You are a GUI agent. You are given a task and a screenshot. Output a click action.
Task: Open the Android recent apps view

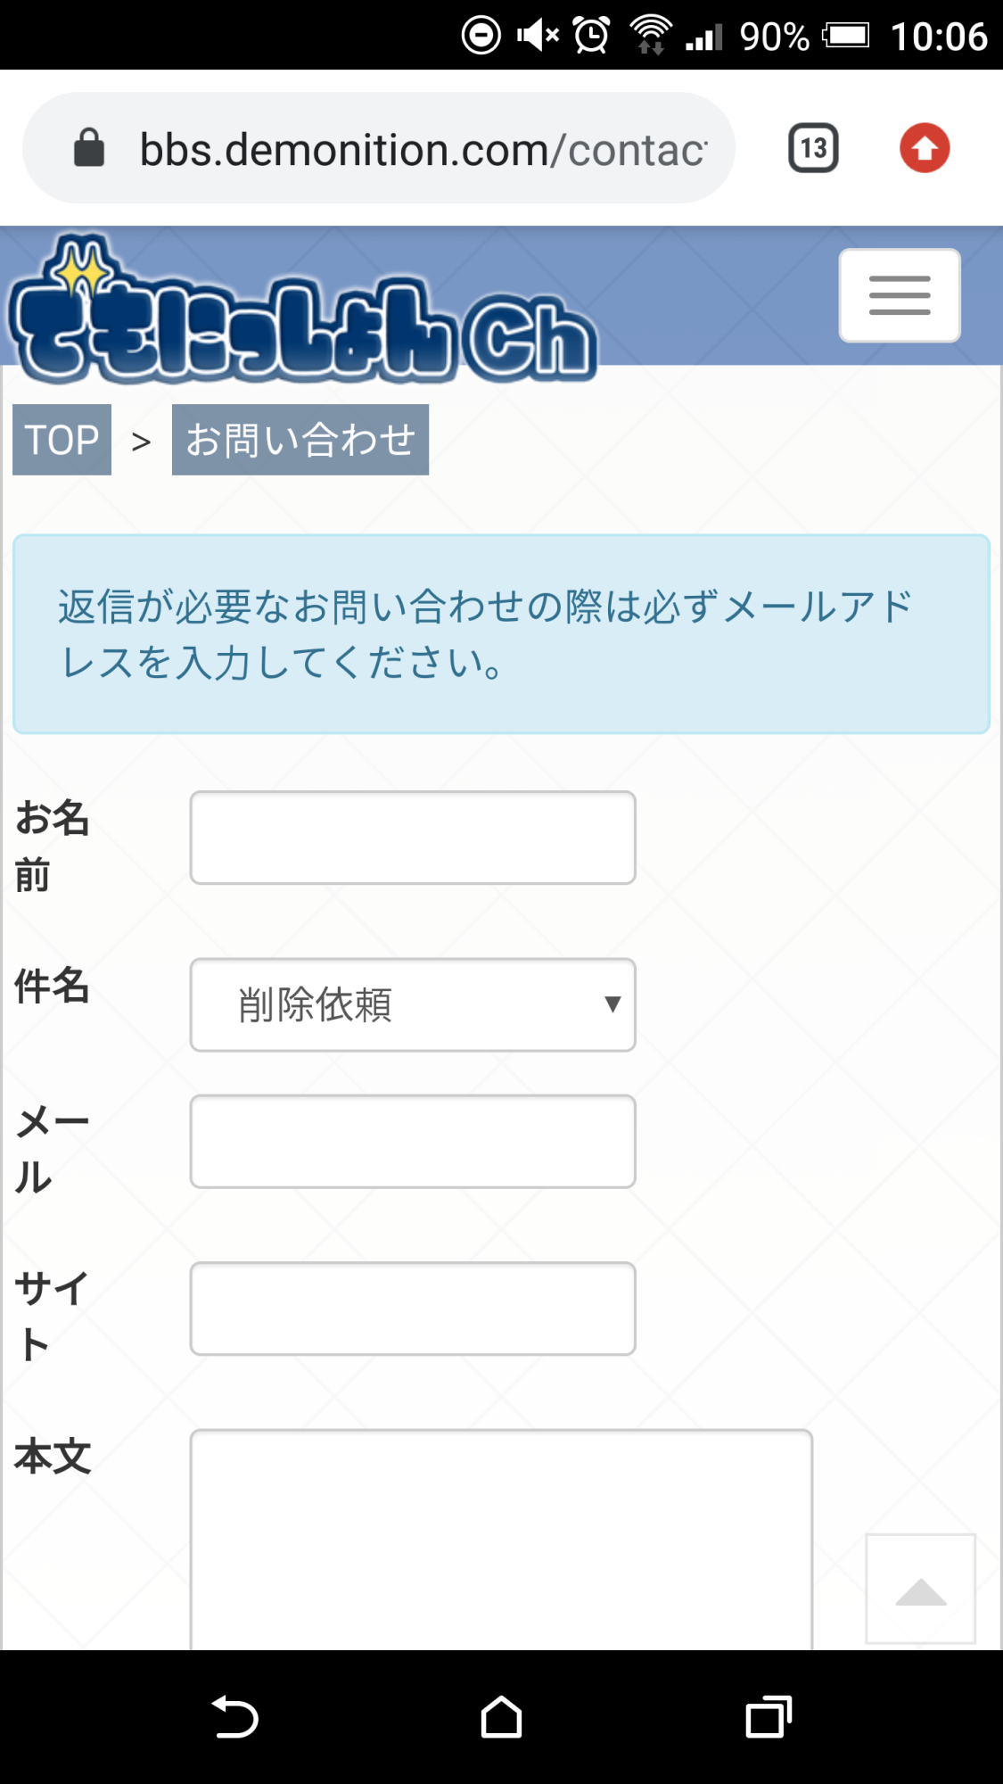769,1717
